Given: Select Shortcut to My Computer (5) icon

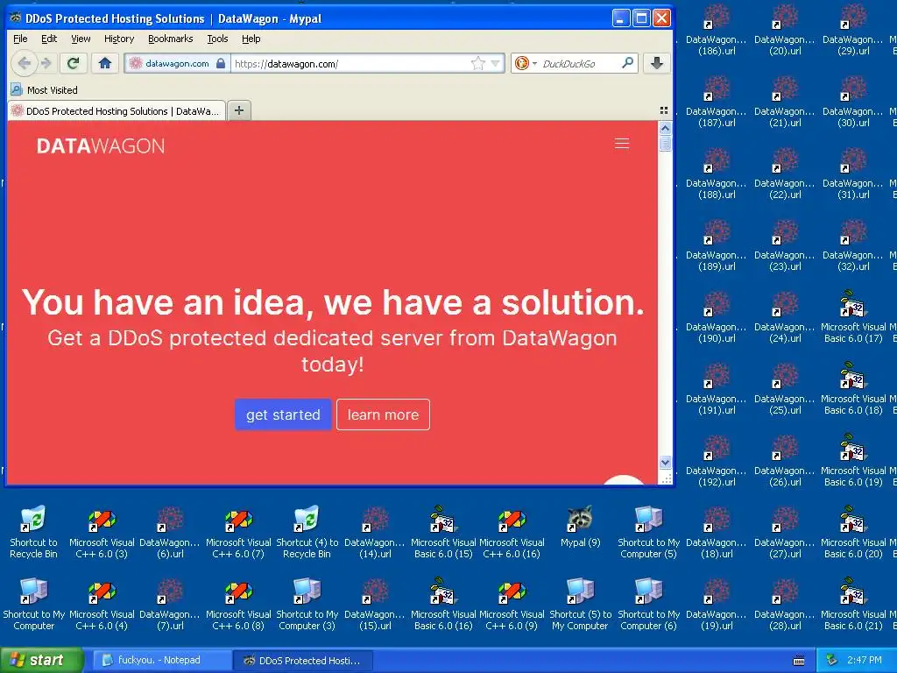Looking at the screenshot, I should tap(649, 531).
